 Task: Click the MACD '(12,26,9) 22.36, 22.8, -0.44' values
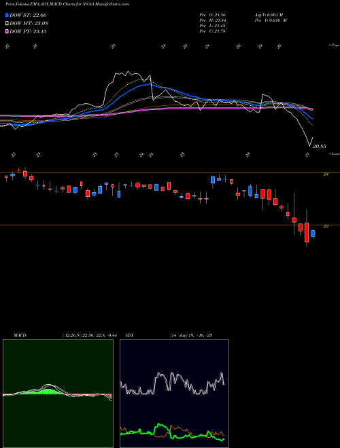click(x=89, y=335)
